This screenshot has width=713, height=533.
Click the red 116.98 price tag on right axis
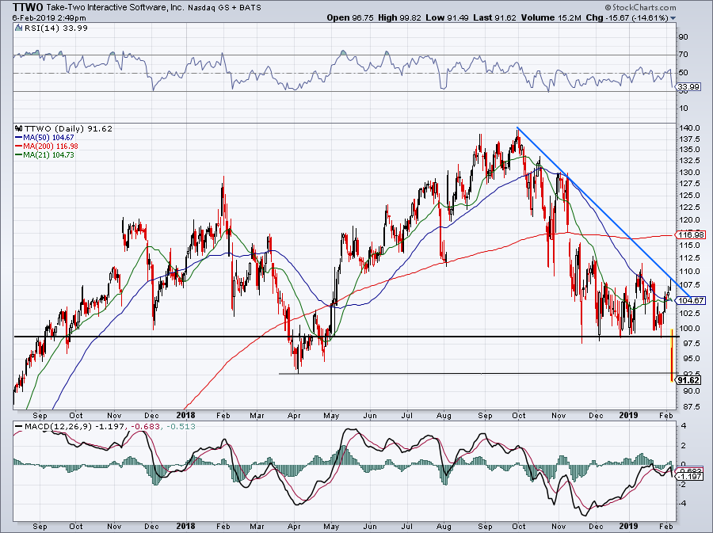(691, 235)
